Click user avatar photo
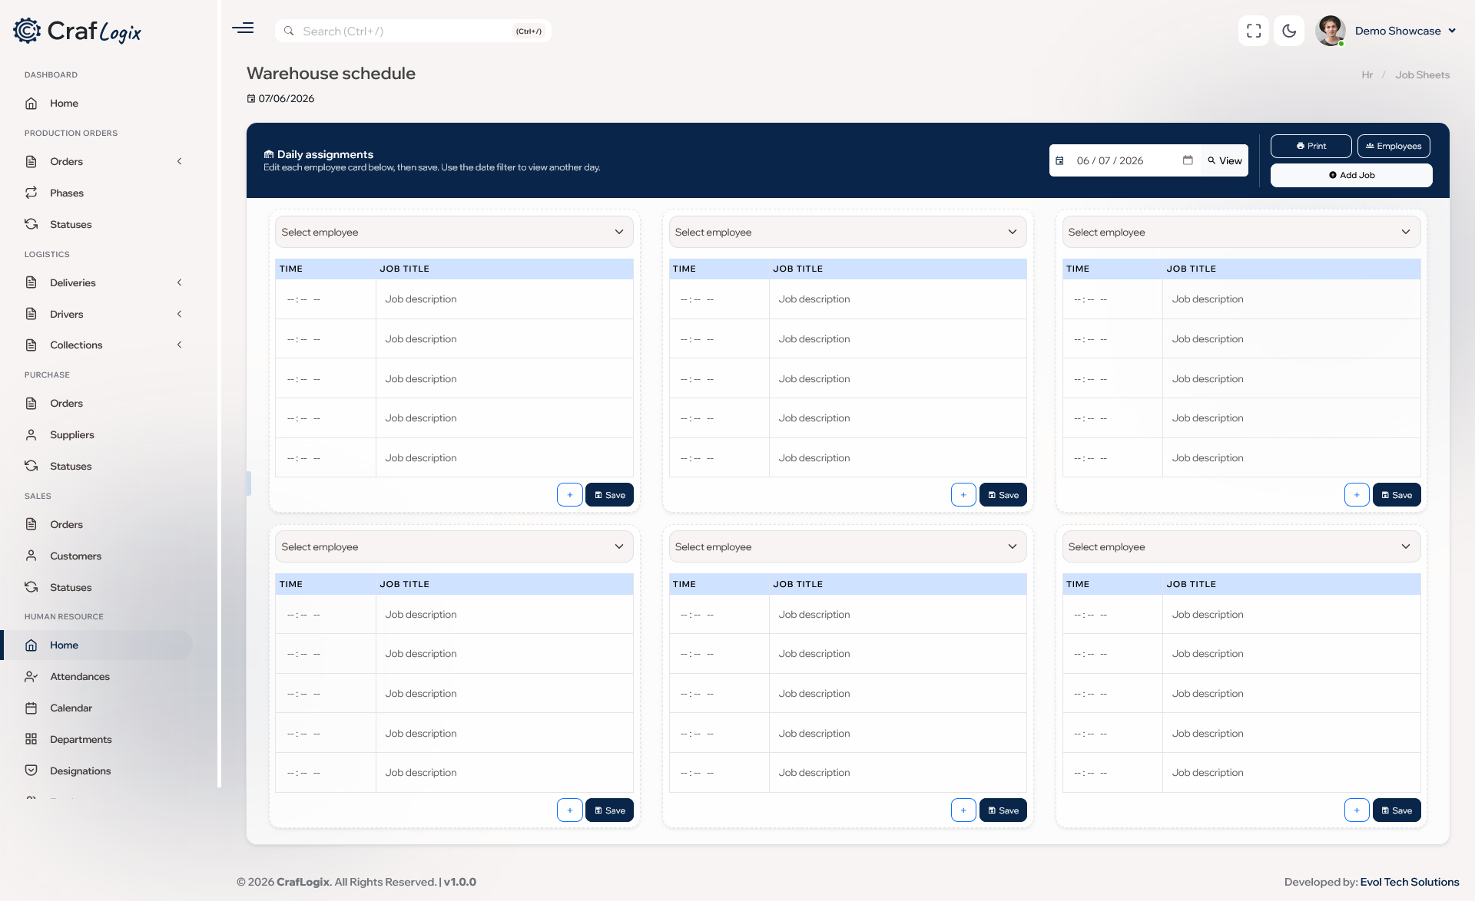This screenshot has height=901, width=1475. tap(1331, 31)
